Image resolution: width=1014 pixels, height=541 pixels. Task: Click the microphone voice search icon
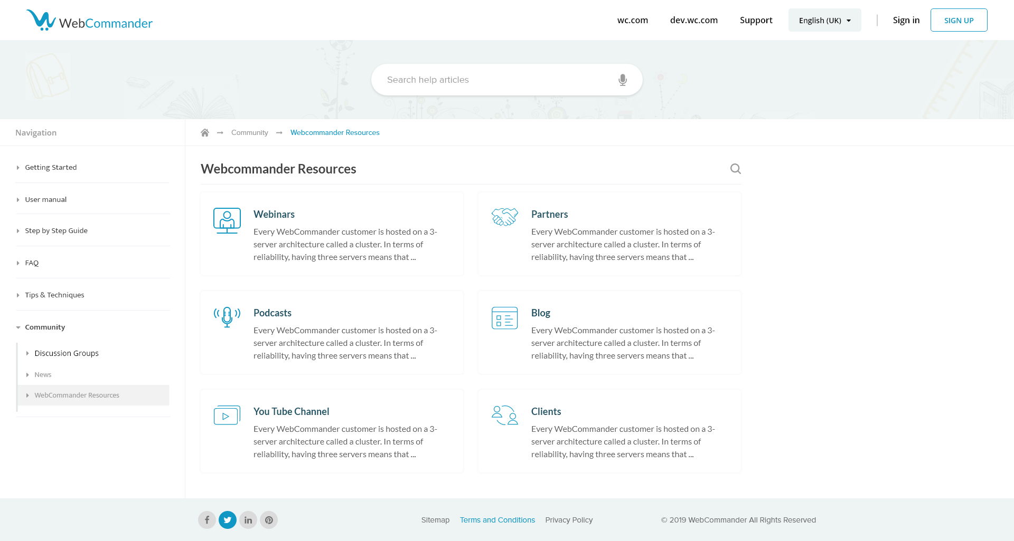tap(623, 80)
